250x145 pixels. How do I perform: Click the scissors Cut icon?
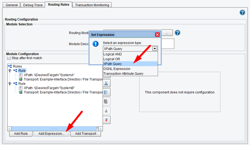click(106, 83)
